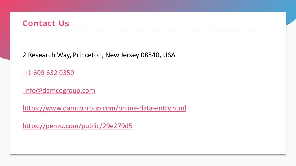Screen dimensions: 296x166
Task: Click the blank space between heading and address
Action: pos(148,41)
